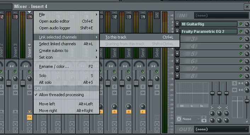Open the Set icon submenu
The width and height of the screenshot is (250, 135).
67,57
